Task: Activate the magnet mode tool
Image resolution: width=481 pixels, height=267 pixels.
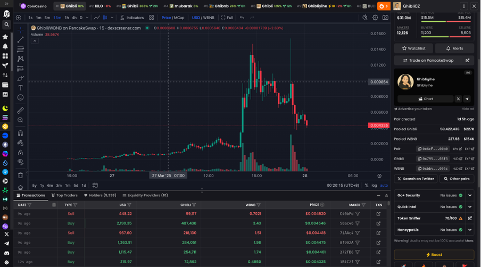Action: tap(20, 133)
